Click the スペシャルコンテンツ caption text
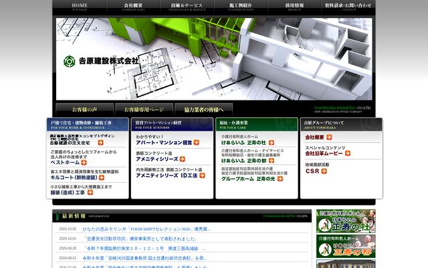 click(326, 147)
